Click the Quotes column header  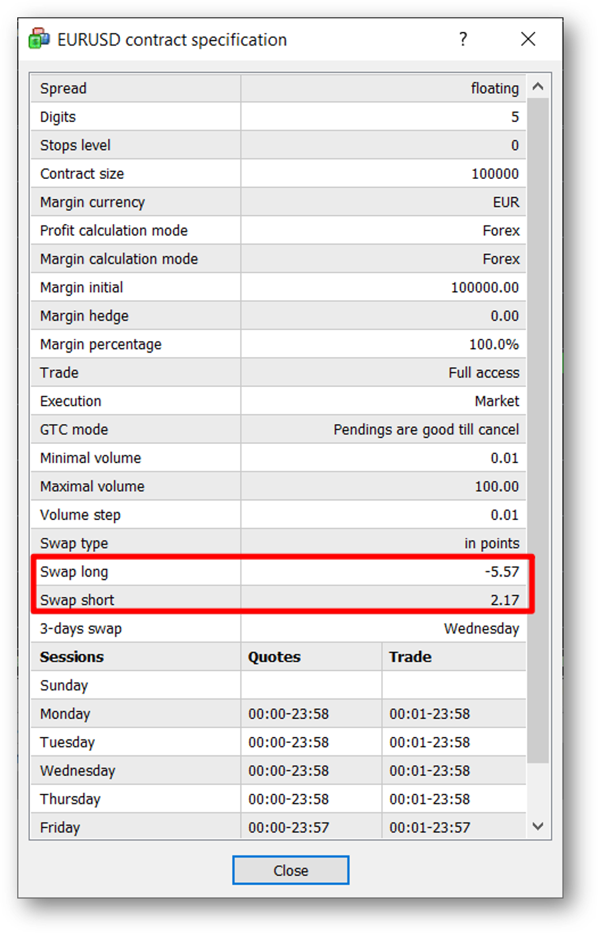click(274, 657)
